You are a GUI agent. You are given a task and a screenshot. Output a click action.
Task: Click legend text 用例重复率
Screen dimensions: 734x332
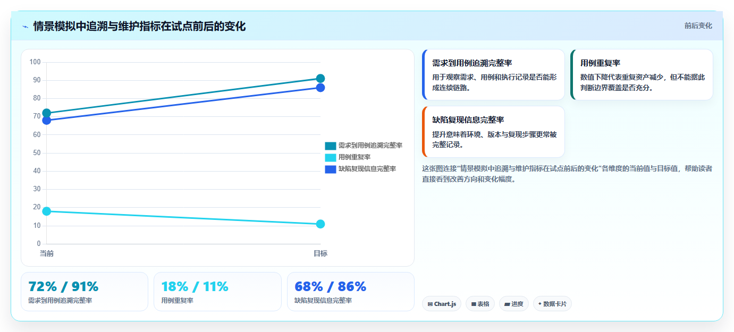point(355,157)
